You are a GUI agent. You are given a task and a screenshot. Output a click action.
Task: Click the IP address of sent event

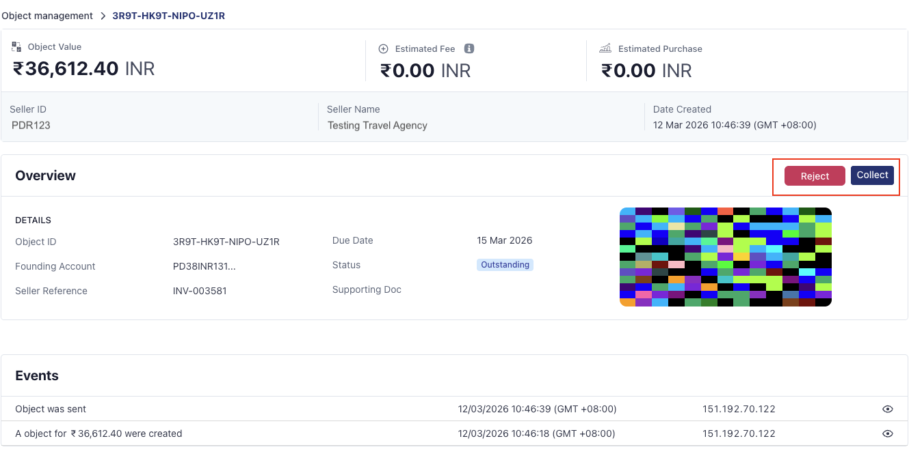739,409
